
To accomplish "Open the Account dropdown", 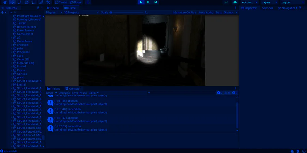I will coord(249,2).
